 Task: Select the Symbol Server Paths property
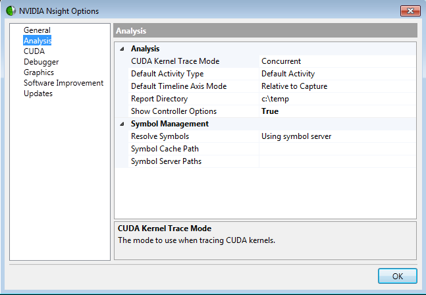coord(194,161)
